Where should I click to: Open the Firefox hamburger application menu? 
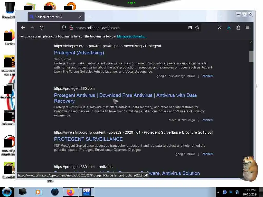pyautogui.click(x=247, y=27)
